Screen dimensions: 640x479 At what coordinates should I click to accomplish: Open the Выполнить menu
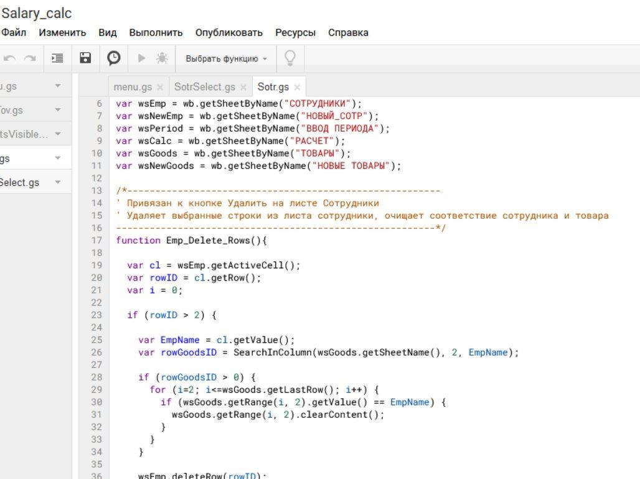pyautogui.click(x=156, y=32)
